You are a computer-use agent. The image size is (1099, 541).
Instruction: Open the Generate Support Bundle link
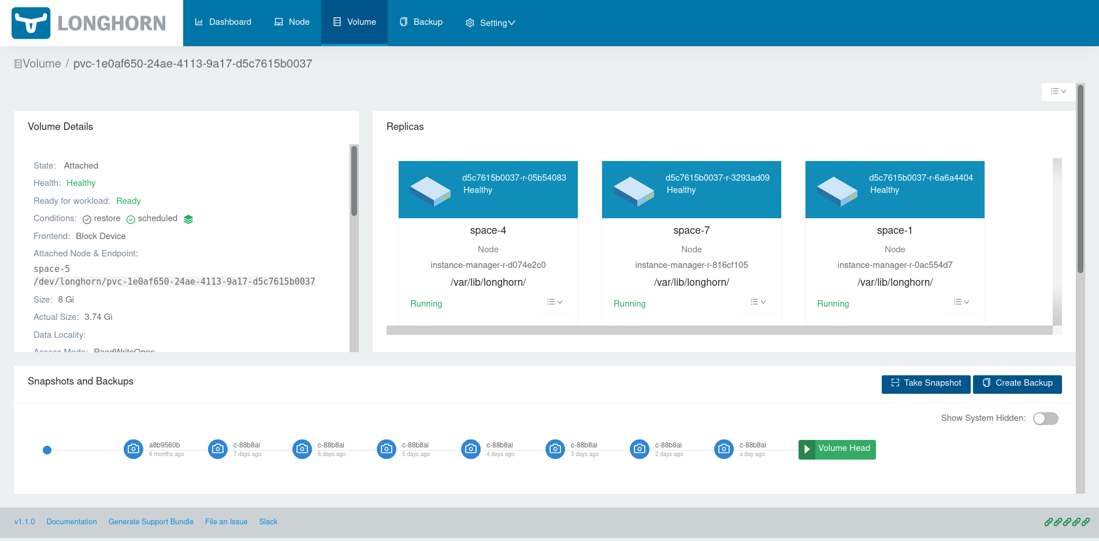pos(151,522)
